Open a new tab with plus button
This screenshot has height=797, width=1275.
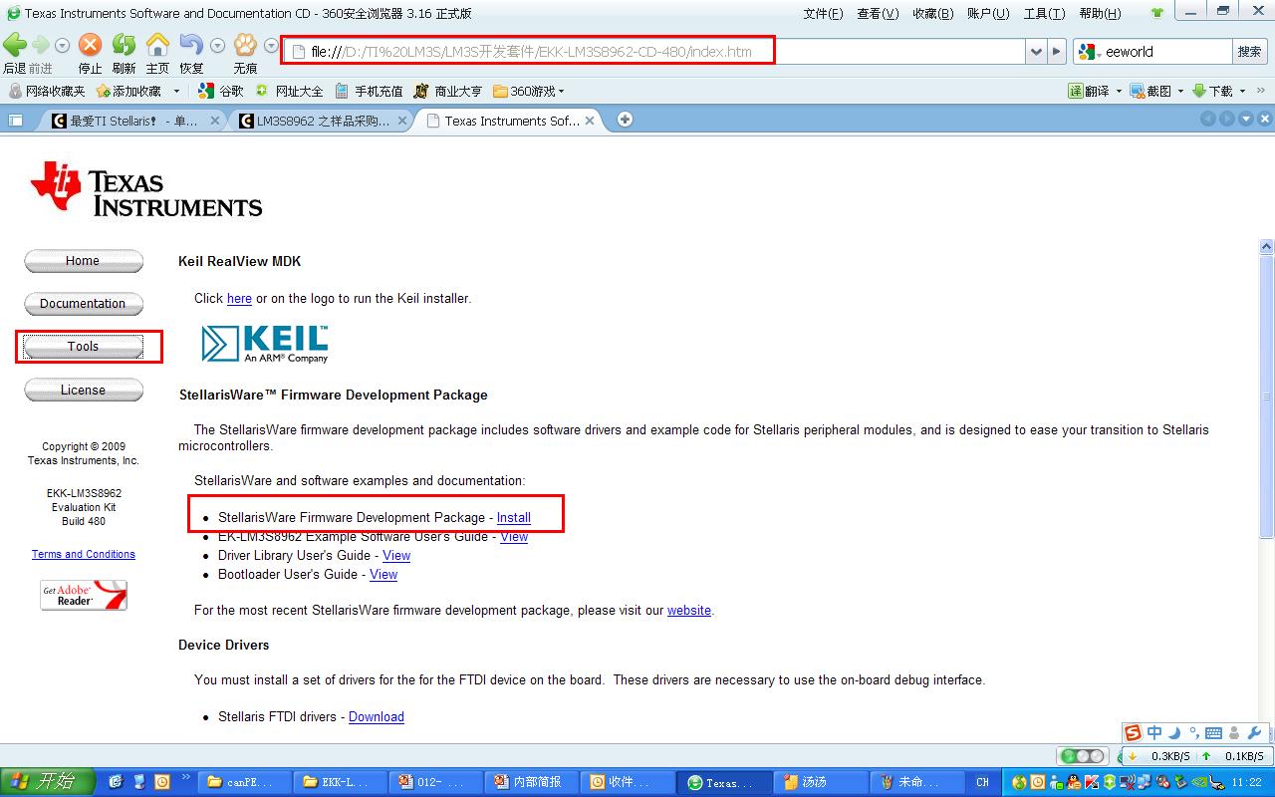click(x=625, y=120)
